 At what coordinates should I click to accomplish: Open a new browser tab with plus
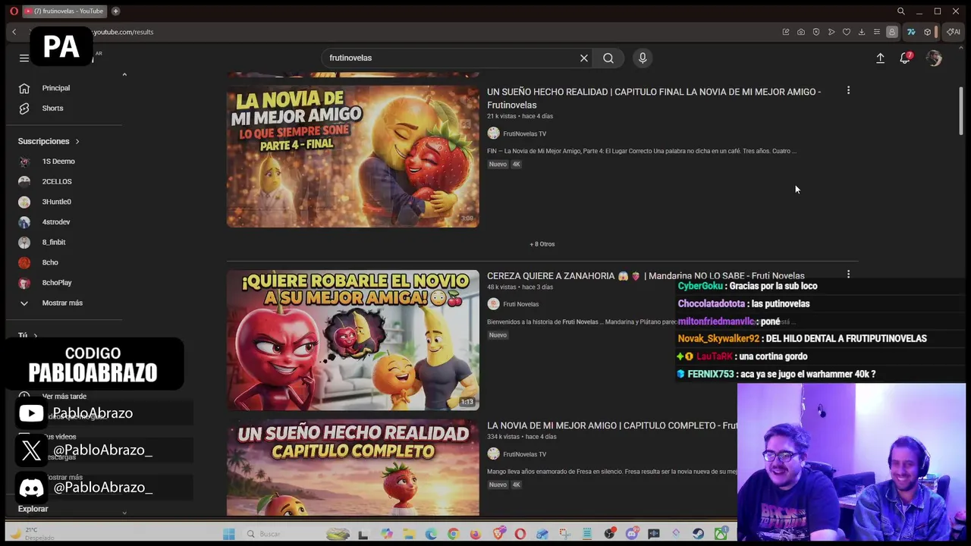[x=116, y=11]
